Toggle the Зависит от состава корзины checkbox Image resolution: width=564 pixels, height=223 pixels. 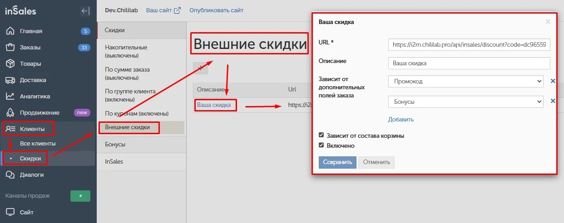322,136
